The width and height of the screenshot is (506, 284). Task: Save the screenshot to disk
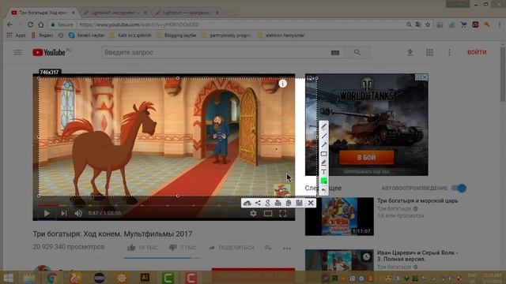pos(299,203)
